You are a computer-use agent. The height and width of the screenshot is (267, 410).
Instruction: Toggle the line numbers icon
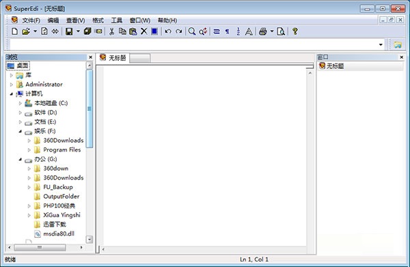click(238, 31)
